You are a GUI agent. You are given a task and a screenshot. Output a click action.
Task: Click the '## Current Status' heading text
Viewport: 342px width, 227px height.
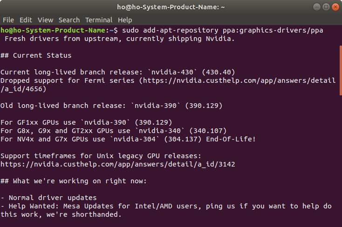click(36, 55)
